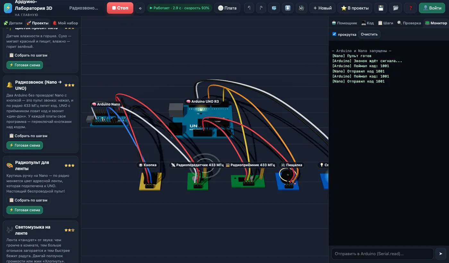The width and height of the screenshot is (449, 263).
Task: Click Собрать по шагам in the Радиозвонок card
Action: [x=28, y=136]
